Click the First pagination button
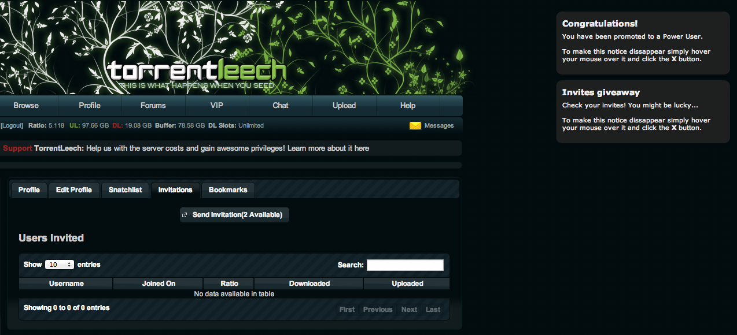The height and width of the screenshot is (335, 737). point(347,310)
